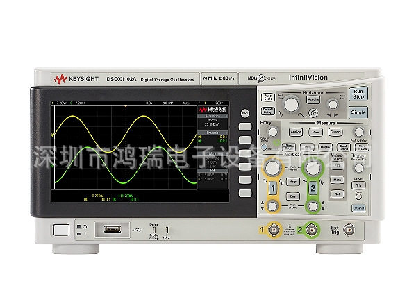Turn channel 2 green position knob

tap(313, 206)
